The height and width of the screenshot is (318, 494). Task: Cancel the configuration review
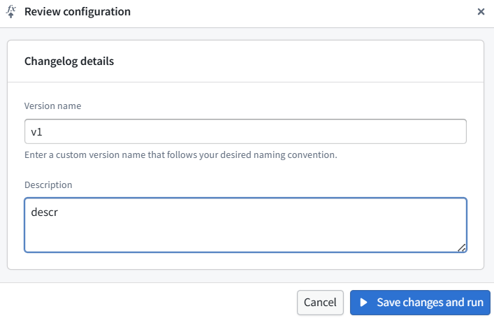coord(320,303)
